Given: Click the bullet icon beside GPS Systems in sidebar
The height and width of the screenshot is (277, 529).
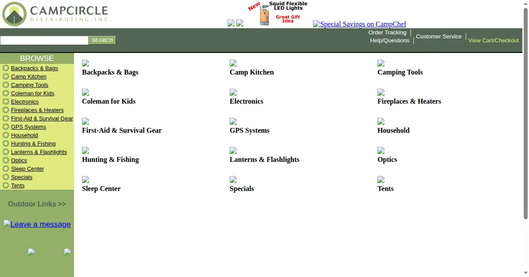Looking at the screenshot, I should tap(6, 127).
